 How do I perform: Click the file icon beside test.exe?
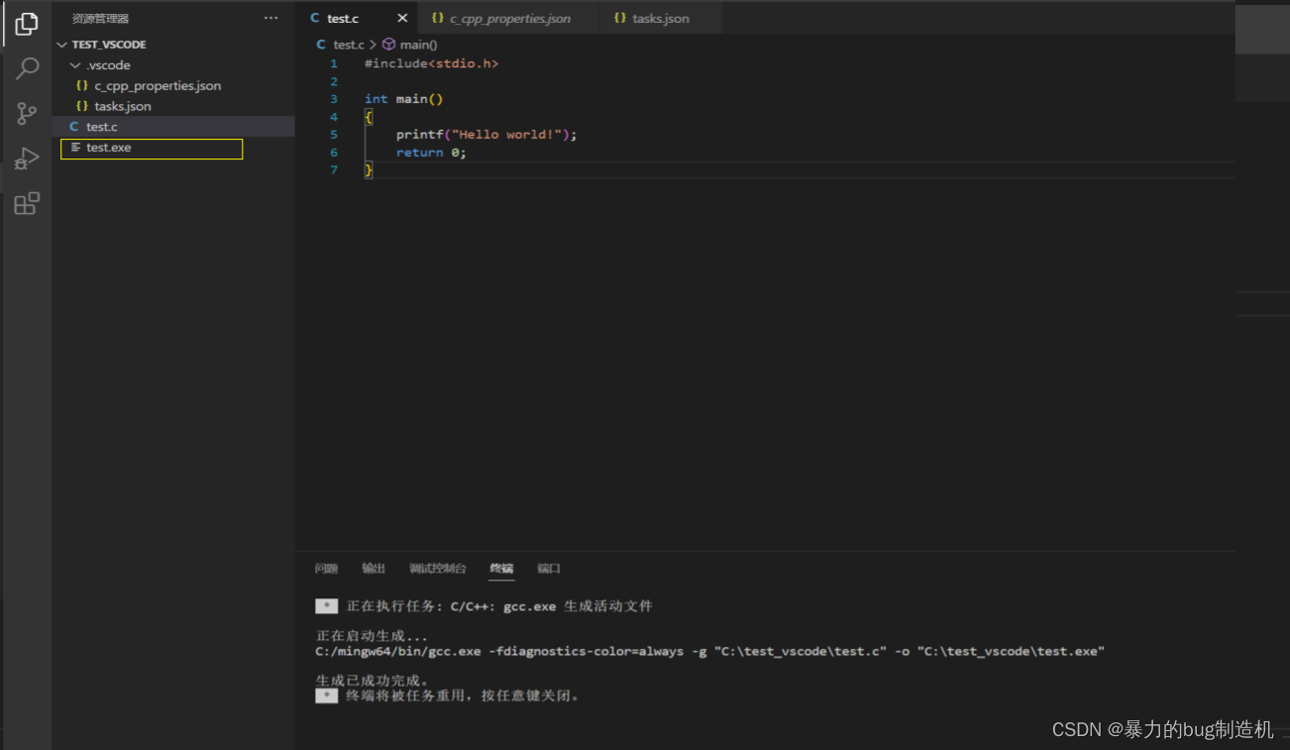(x=75, y=148)
